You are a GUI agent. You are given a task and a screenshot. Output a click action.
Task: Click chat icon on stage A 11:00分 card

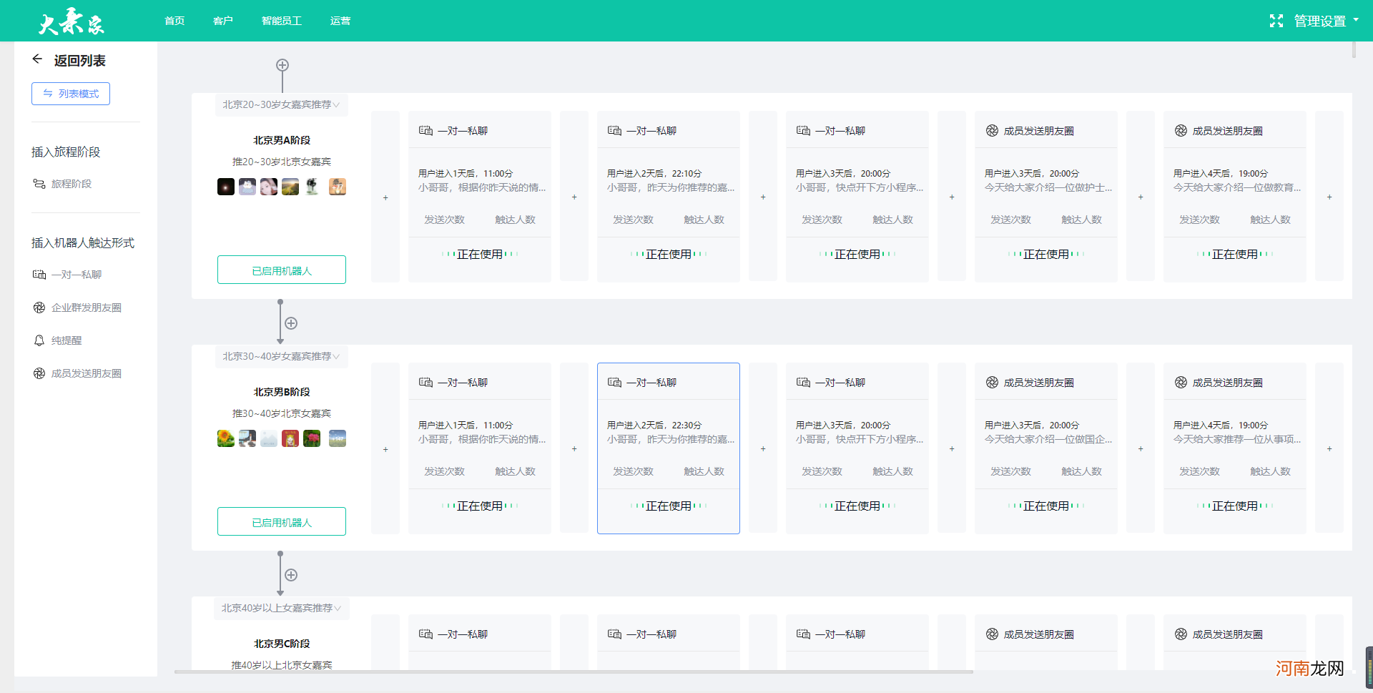425,131
